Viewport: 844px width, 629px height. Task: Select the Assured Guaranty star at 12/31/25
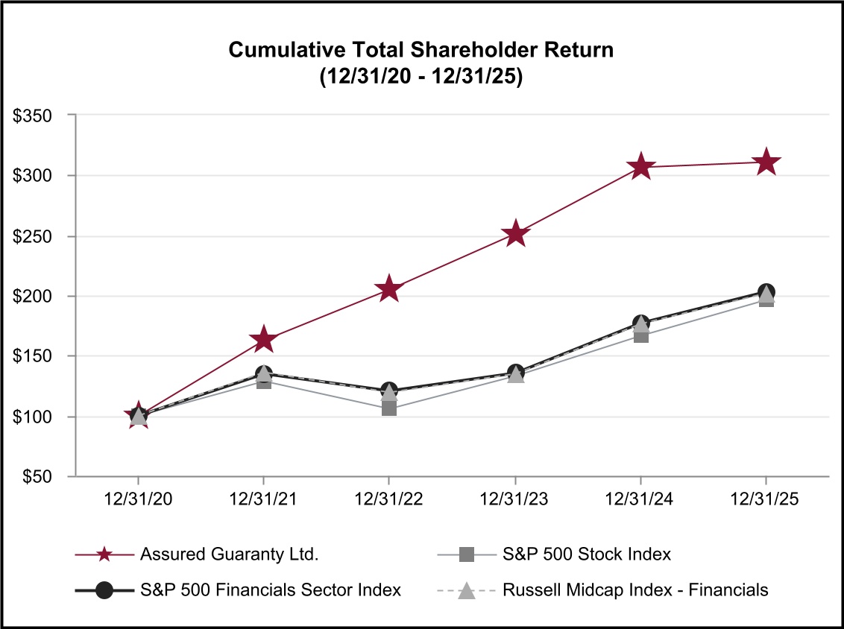coord(766,162)
